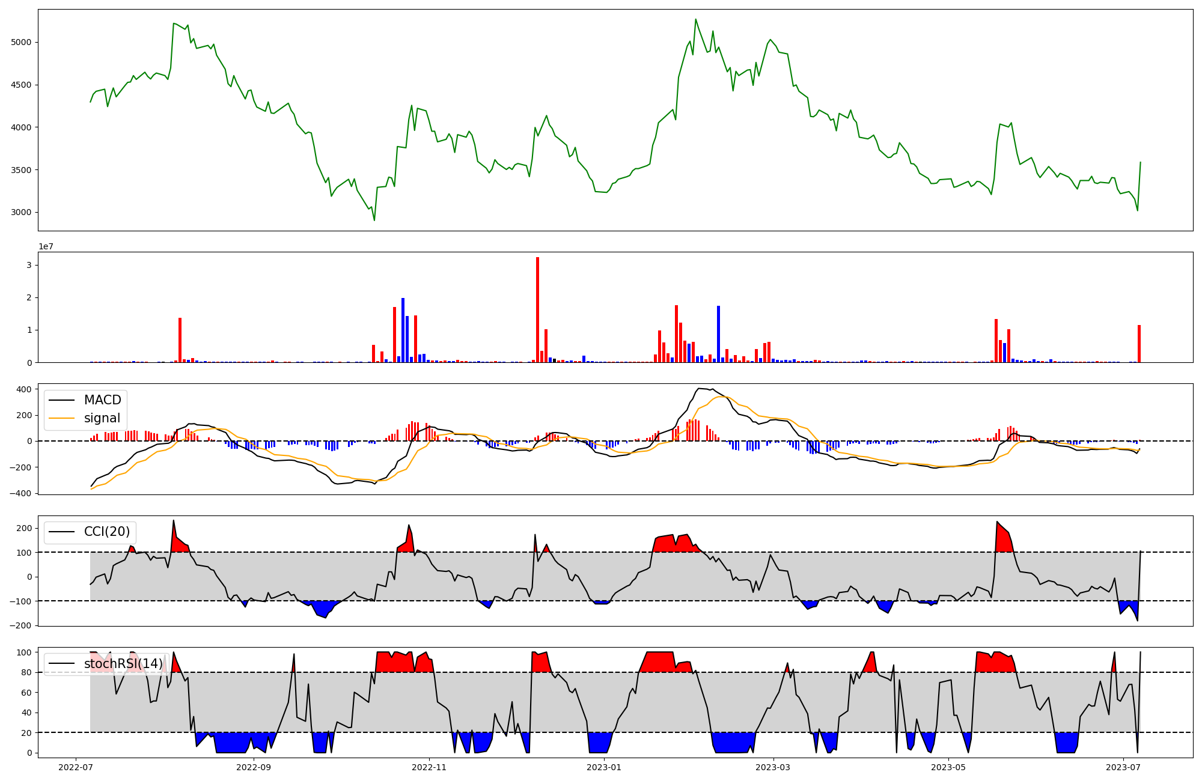This screenshot has width=1202, height=781.
Task: Click the 80 tick on stochRSI axis
Action: tap(26, 672)
